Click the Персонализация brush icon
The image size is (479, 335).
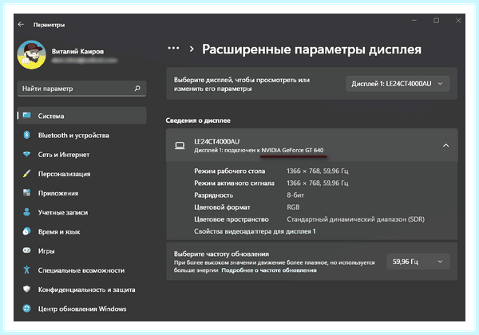tap(27, 173)
